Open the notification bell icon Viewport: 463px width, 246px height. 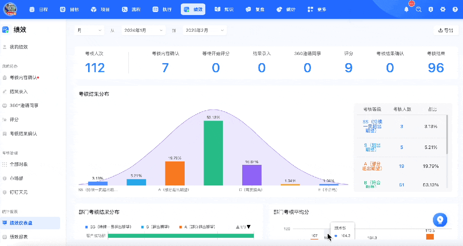coord(406,9)
